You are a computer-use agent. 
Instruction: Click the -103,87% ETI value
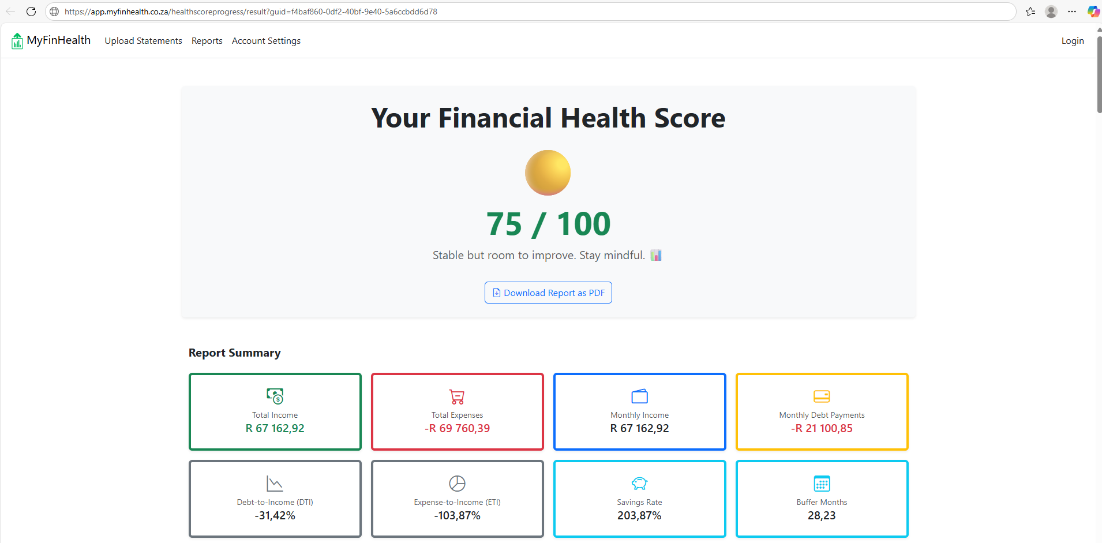click(x=458, y=516)
